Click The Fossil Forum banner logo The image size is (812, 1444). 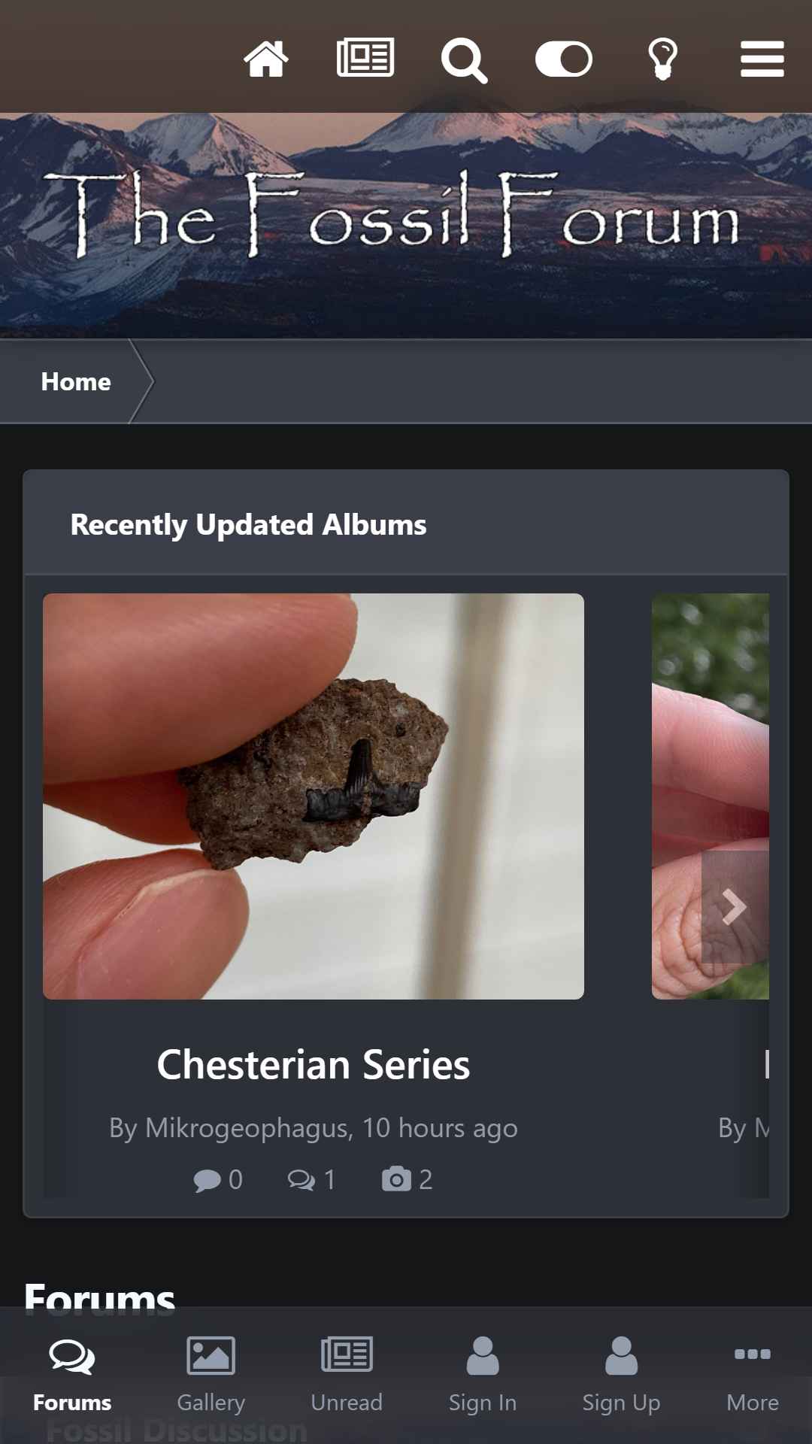(x=392, y=213)
